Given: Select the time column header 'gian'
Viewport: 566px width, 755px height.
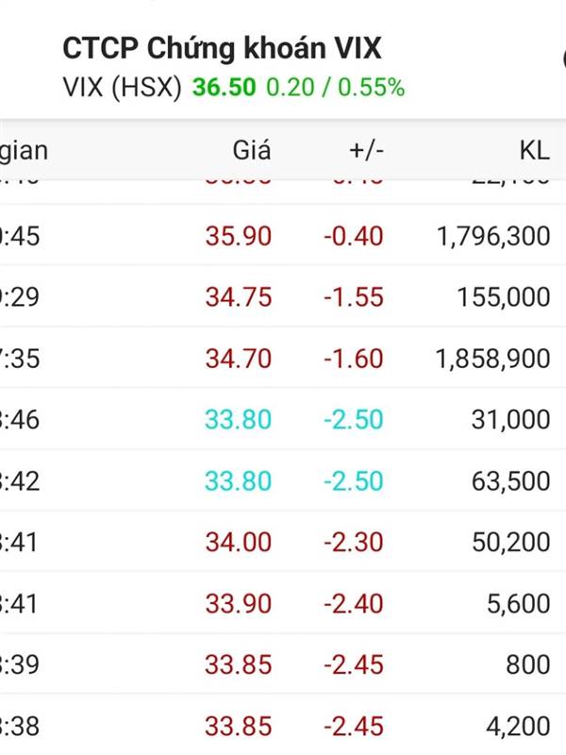Looking at the screenshot, I should [24, 151].
